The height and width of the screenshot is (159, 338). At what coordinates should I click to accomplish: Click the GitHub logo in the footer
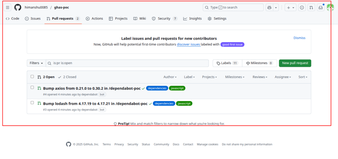(x=68, y=144)
